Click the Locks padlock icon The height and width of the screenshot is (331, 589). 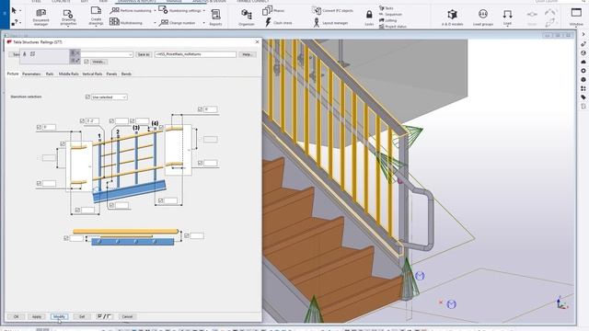[x=369, y=15]
